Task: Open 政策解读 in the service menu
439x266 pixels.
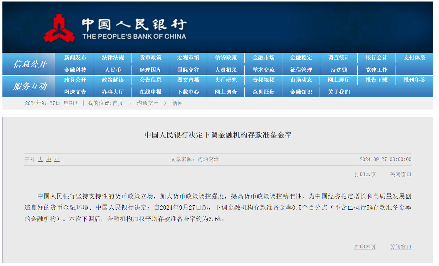Action: (113, 80)
